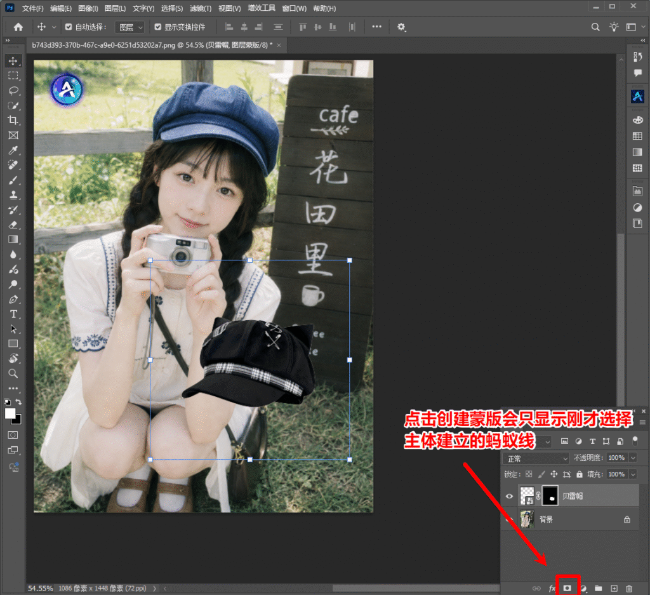Delete layer using the trash icon

(x=629, y=589)
